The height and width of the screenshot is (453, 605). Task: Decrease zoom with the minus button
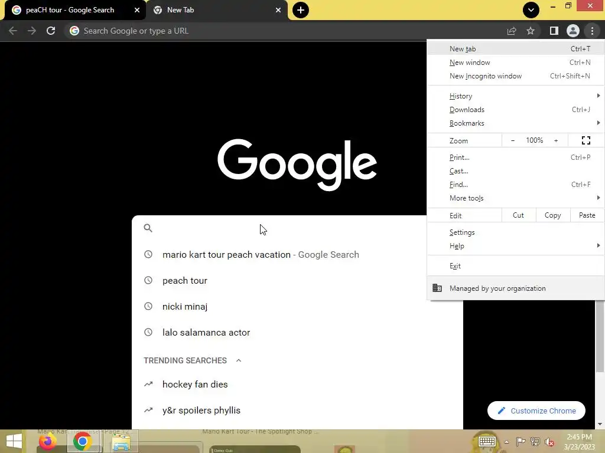coord(513,140)
